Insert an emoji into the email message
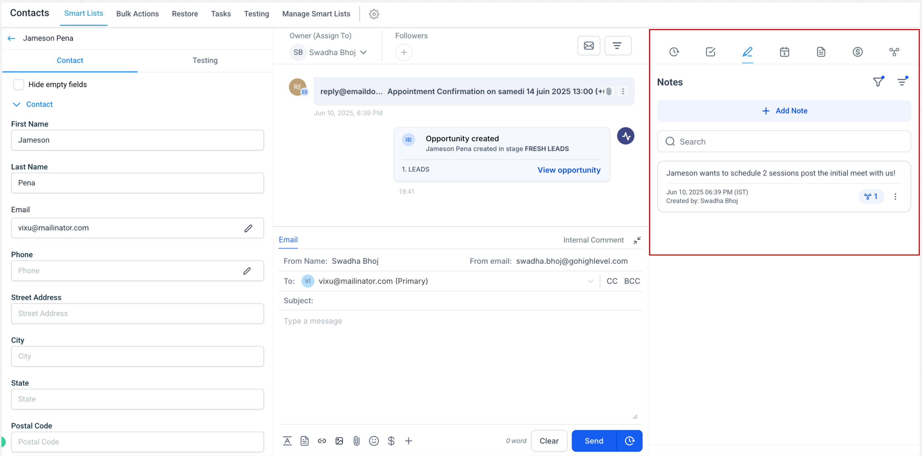Viewport: 922px width, 456px height. [x=374, y=441]
